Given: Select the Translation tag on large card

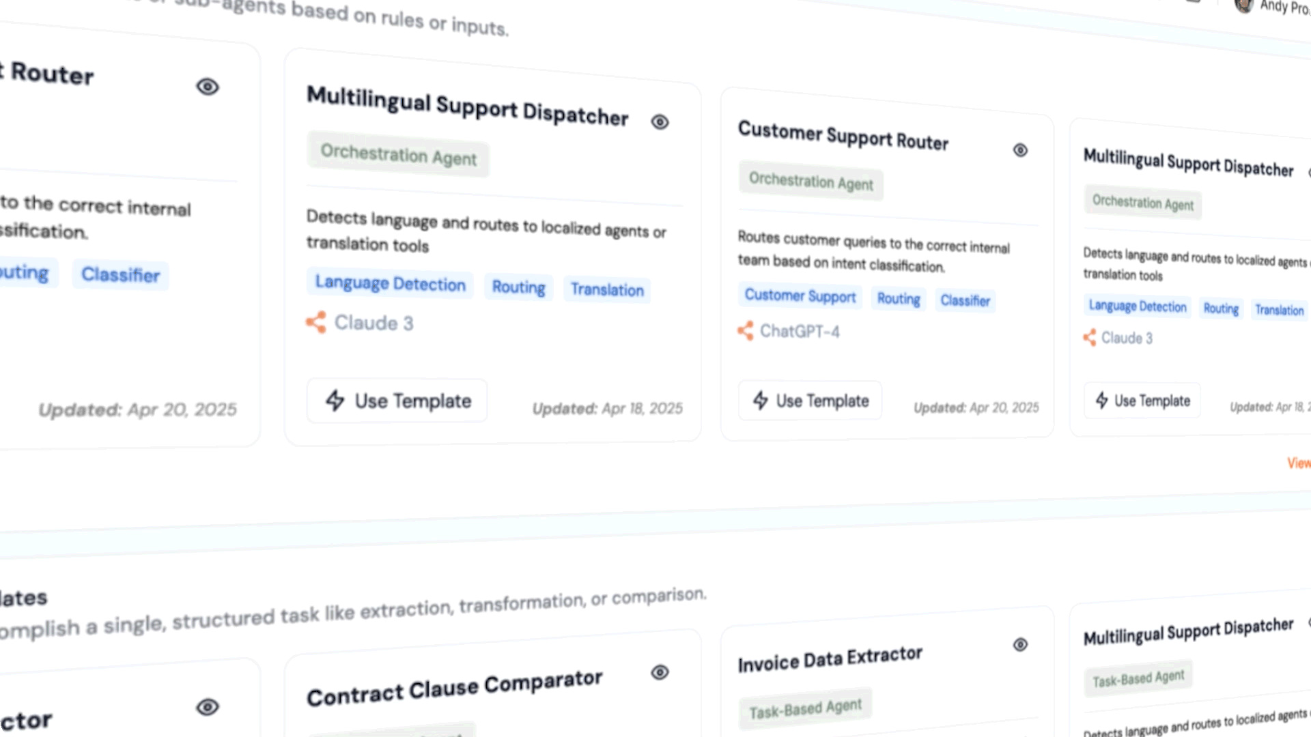Looking at the screenshot, I should click(x=607, y=290).
